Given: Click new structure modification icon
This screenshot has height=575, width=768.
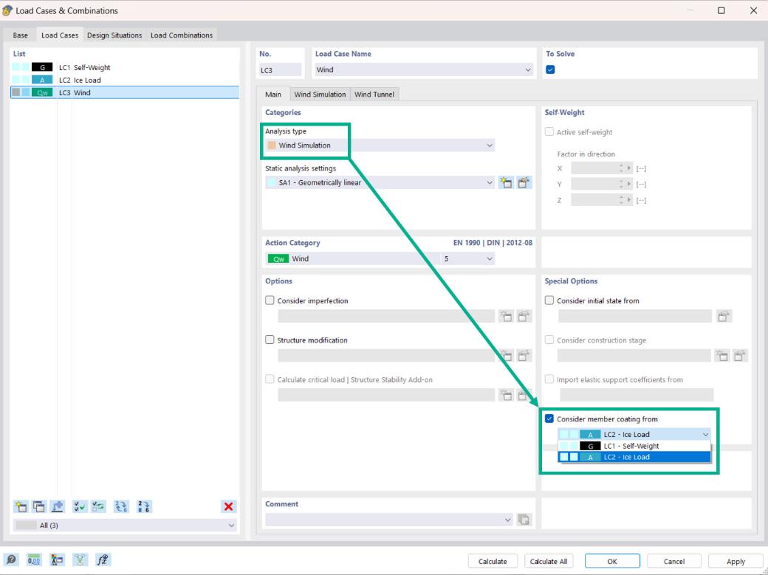Looking at the screenshot, I should tap(506, 356).
